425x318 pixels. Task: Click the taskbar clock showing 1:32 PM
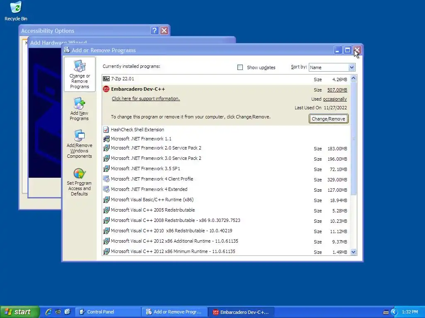coord(410,312)
